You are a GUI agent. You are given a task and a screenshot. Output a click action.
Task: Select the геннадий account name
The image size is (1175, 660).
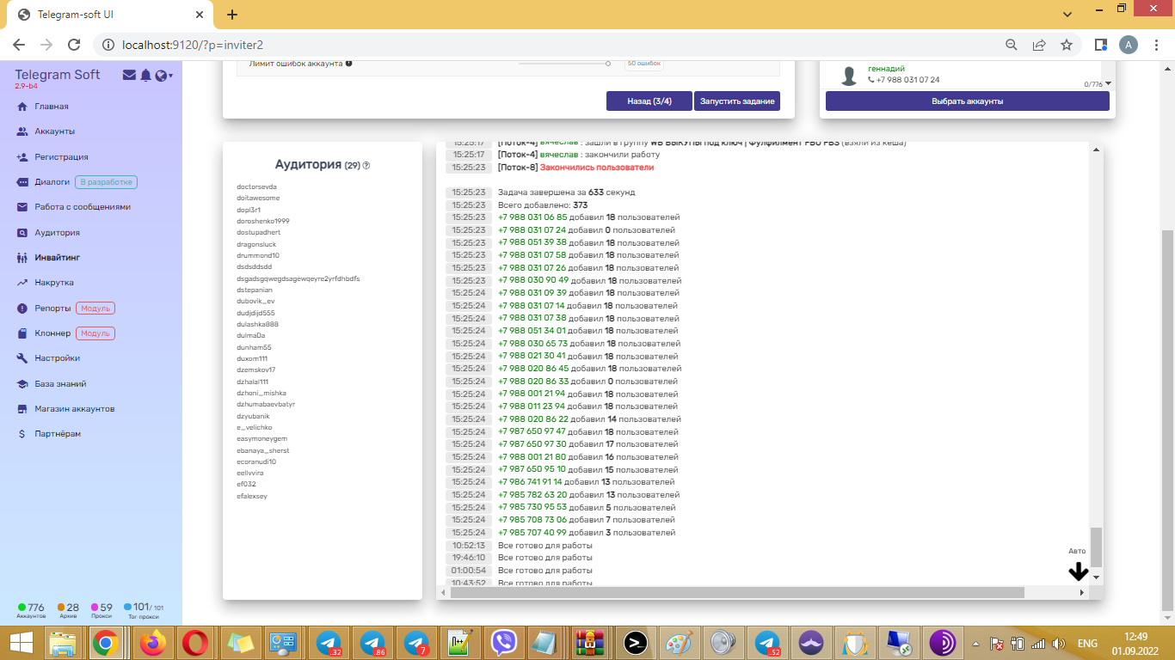pyautogui.click(x=886, y=69)
